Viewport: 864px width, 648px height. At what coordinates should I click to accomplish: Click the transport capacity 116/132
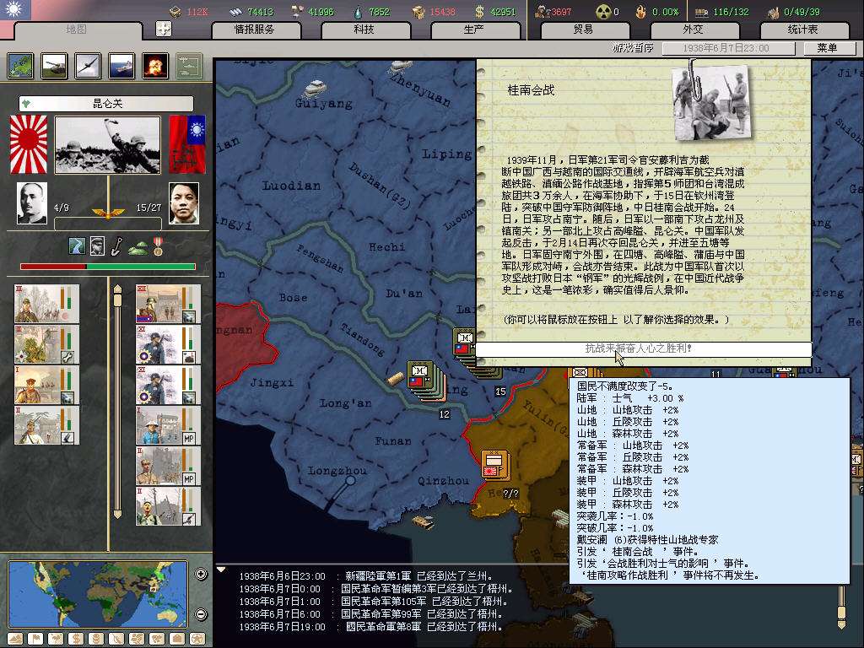click(731, 12)
